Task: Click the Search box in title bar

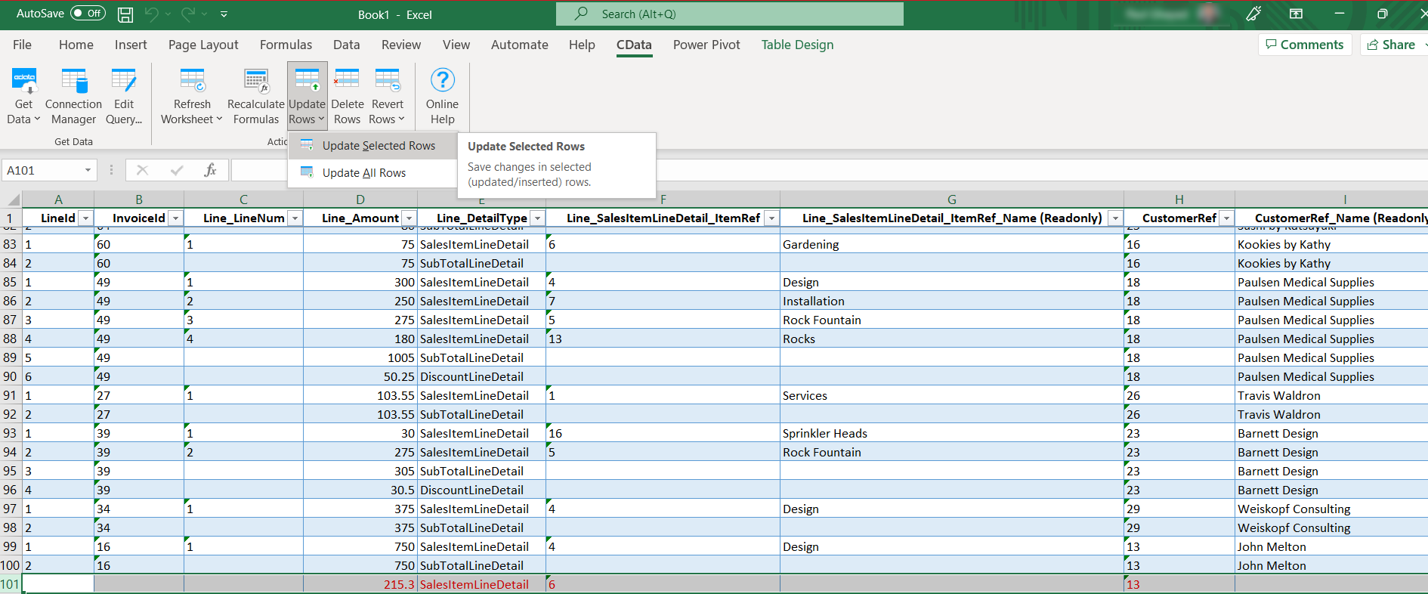Action: [729, 14]
